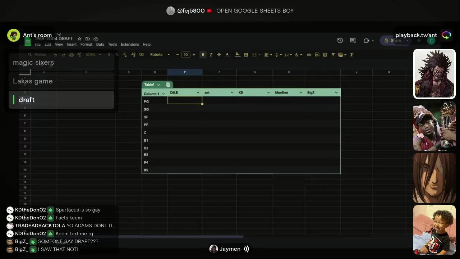
Task: Open the Extensions menu
Action: pyautogui.click(x=130, y=45)
